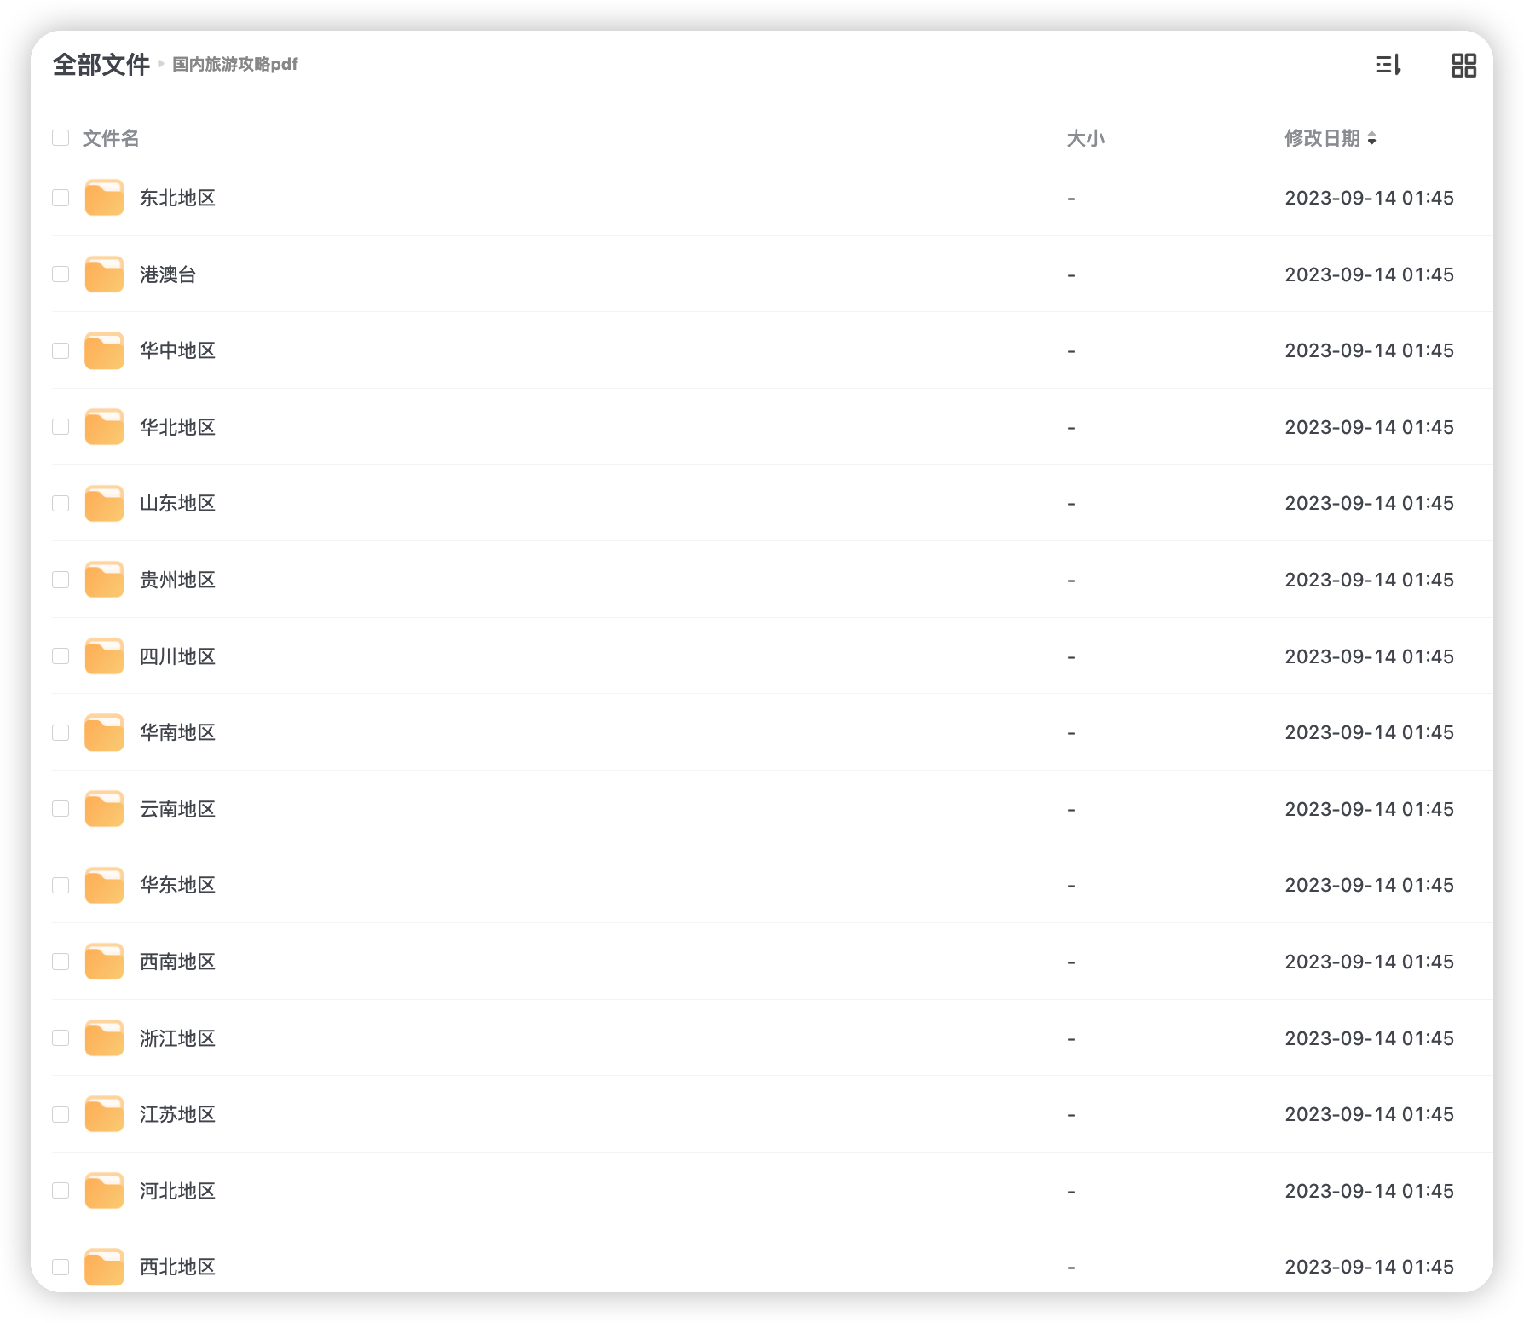This screenshot has width=1524, height=1323.
Task: Click the 华南地区 folder icon
Action: pyautogui.click(x=104, y=732)
